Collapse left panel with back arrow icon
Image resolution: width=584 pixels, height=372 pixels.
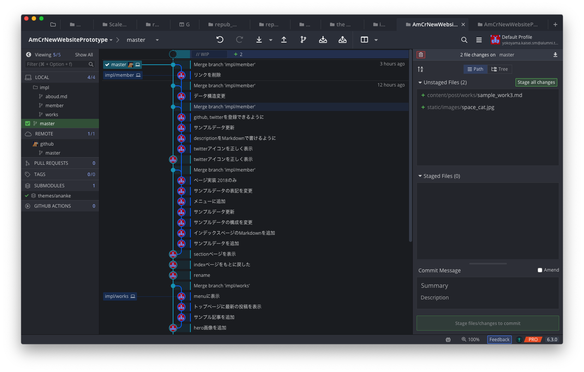[29, 55]
